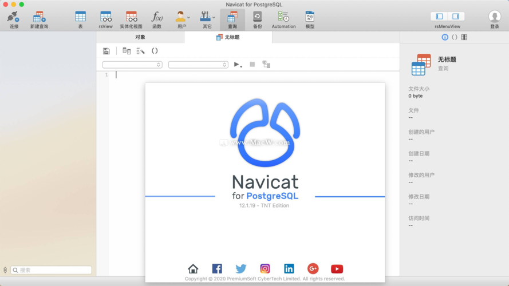Expand the 用户 dropdown arrow
This screenshot has height=286, width=509.
click(x=188, y=18)
